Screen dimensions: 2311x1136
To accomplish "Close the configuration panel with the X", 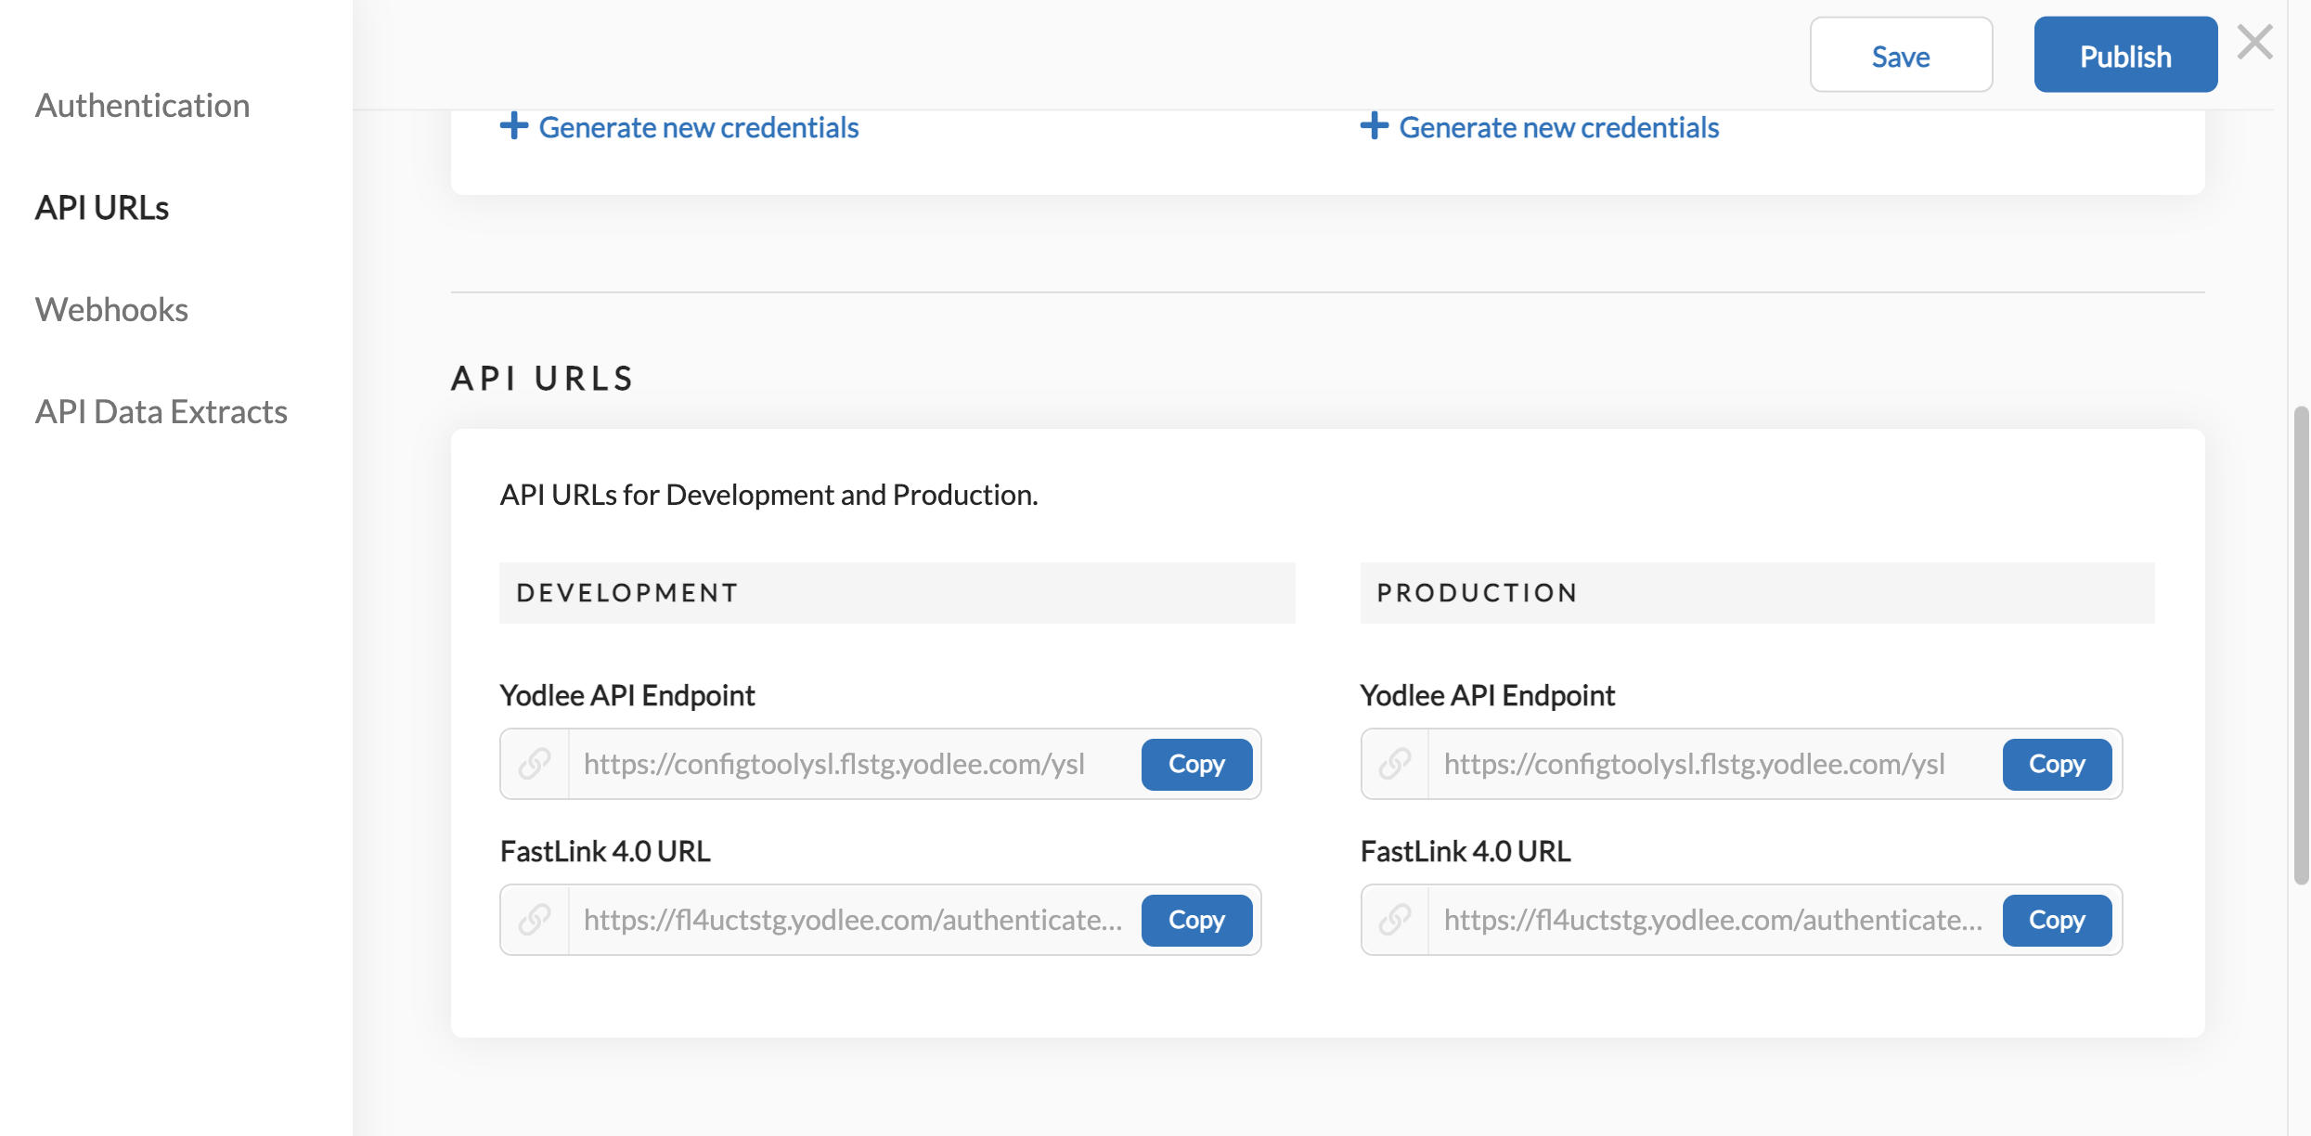I will (x=2254, y=43).
